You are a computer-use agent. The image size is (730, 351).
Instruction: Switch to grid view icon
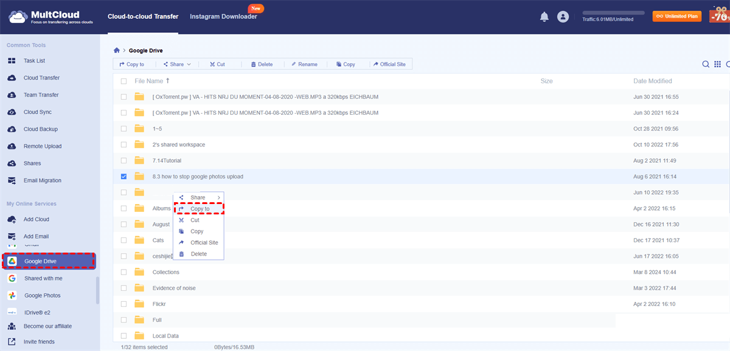coord(717,64)
